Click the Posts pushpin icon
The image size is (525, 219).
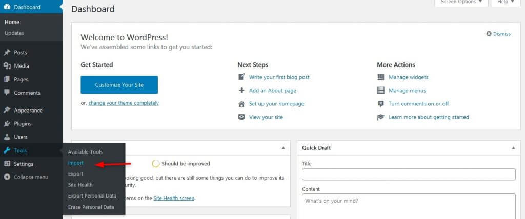[x=7, y=53]
